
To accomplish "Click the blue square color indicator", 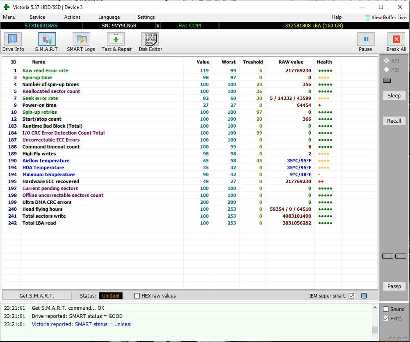I will click(364, 296).
